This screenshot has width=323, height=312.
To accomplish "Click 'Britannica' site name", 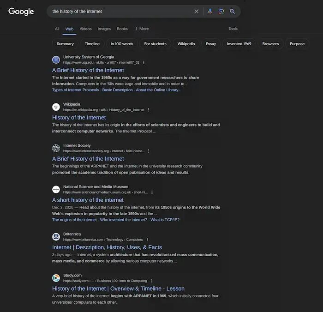I will 72,234.
